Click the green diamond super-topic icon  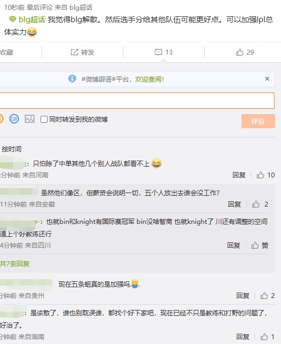(x=13, y=20)
